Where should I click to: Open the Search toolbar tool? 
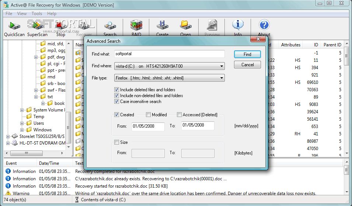tap(110, 28)
